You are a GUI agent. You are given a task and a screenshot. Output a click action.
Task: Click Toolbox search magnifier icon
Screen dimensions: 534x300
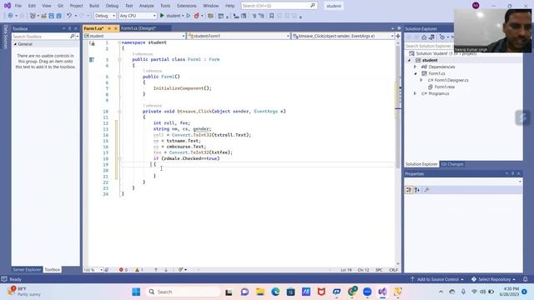click(73, 36)
